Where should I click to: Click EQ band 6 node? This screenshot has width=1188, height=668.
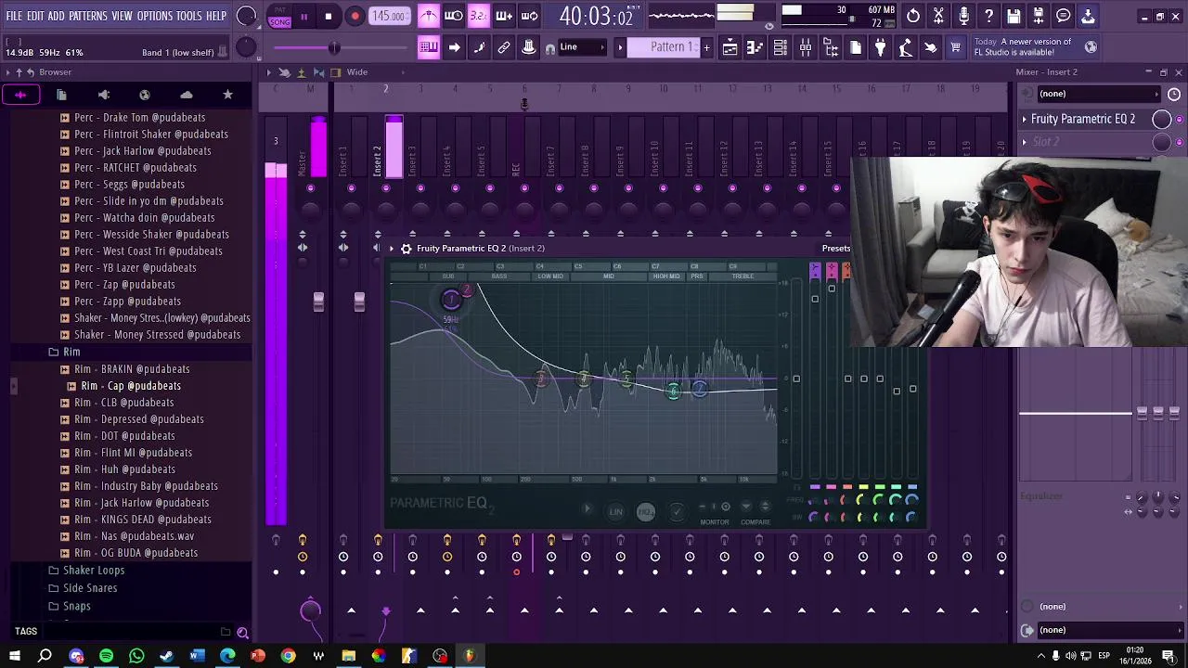[674, 392]
